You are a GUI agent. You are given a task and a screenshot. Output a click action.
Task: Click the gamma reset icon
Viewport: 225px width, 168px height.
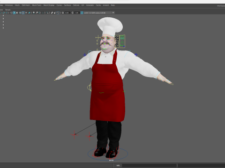coord(72,13)
